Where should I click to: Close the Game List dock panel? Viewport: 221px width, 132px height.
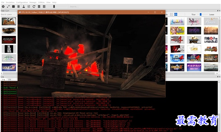pos(220,11)
